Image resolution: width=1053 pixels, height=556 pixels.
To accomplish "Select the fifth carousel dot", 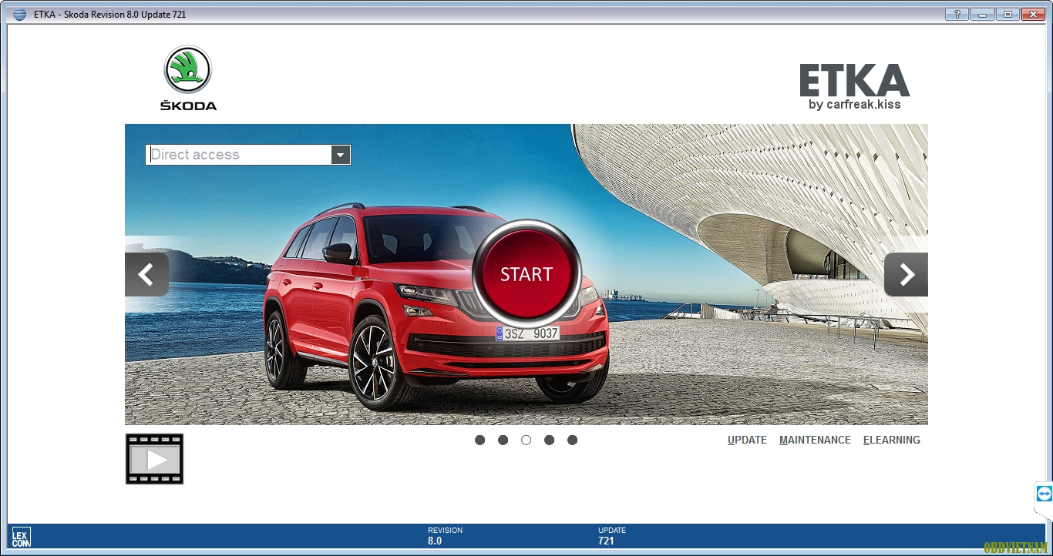I will tap(573, 440).
